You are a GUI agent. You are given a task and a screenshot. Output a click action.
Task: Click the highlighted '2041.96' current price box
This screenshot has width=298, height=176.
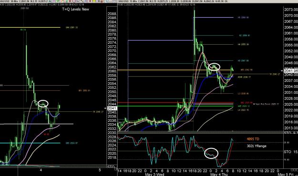coord(291,71)
